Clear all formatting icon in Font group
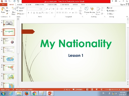The width and height of the screenshot is (129, 96). point(53,9)
